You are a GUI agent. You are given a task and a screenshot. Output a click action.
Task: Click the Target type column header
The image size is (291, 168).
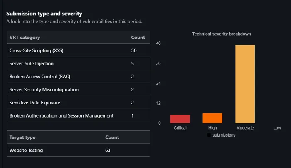(22, 137)
